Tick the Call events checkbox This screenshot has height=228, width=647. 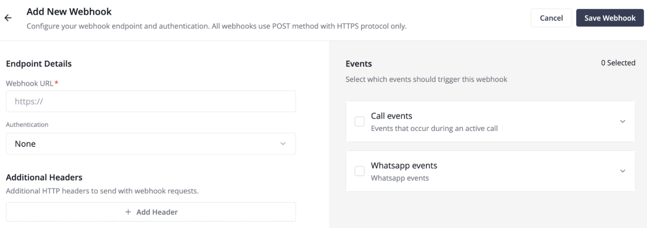359,121
